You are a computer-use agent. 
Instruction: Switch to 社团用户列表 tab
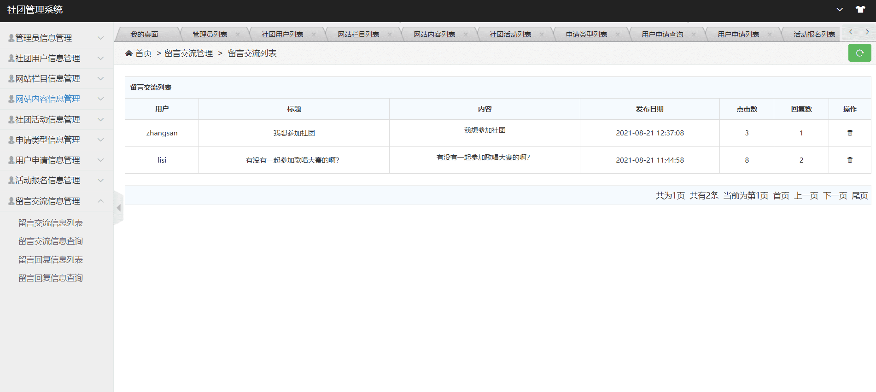pyautogui.click(x=282, y=35)
